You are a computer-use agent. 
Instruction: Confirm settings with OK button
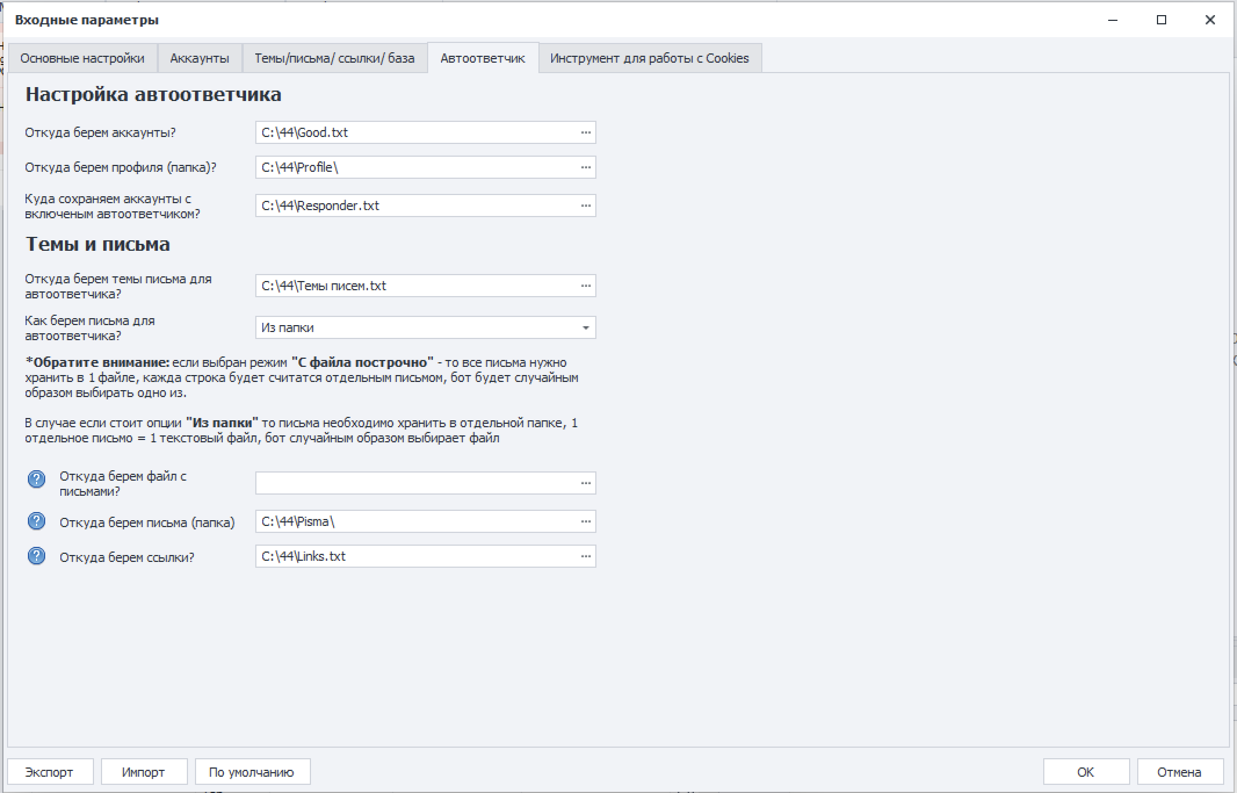click(1085, 772)
